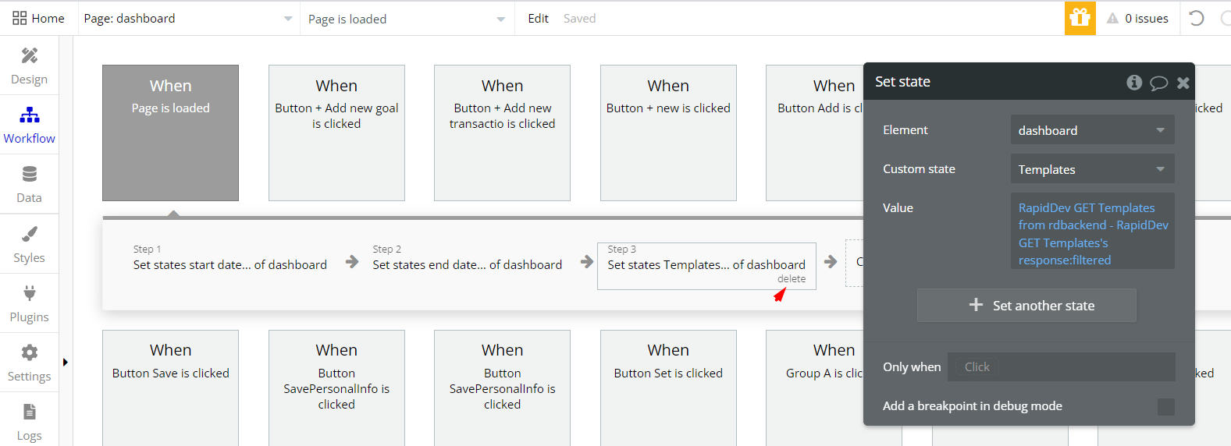Click Set another state button
The width and height of the screenshot is (1231, 446).
(1026, 306)
